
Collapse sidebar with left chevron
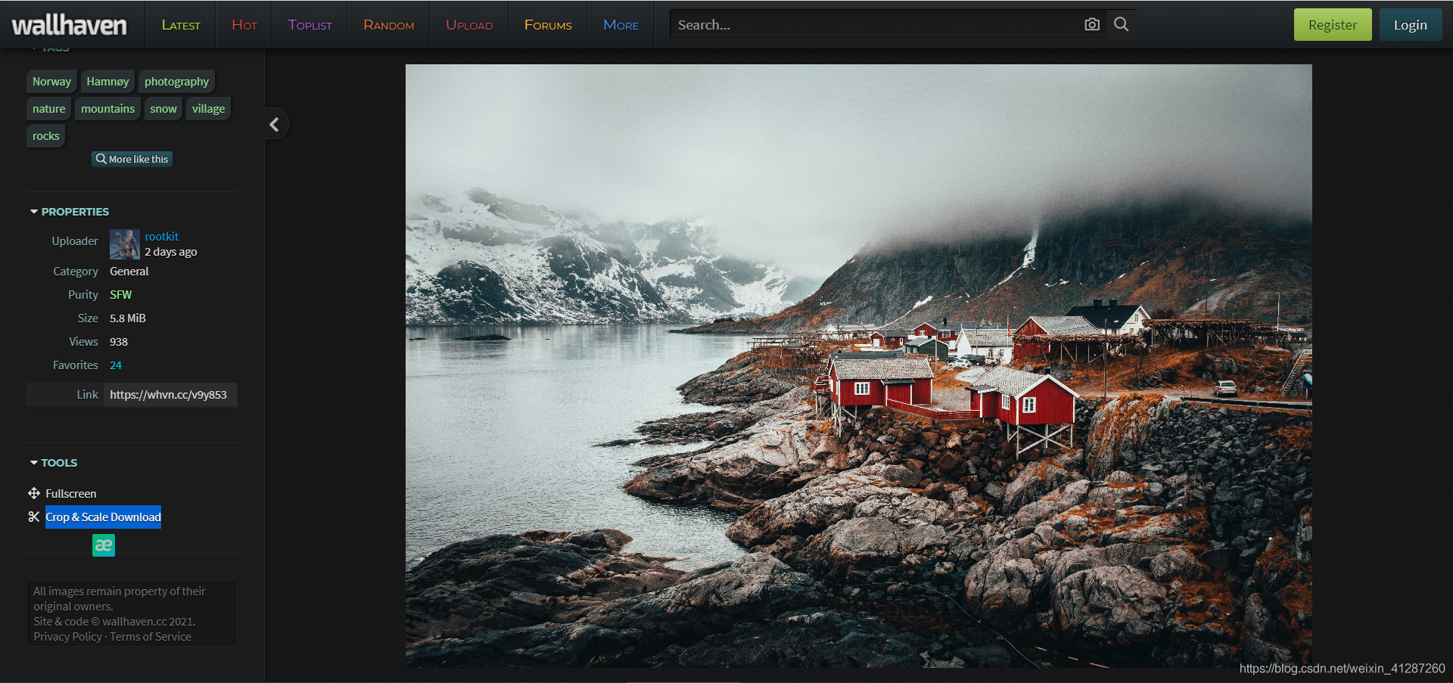coord(274,124)
